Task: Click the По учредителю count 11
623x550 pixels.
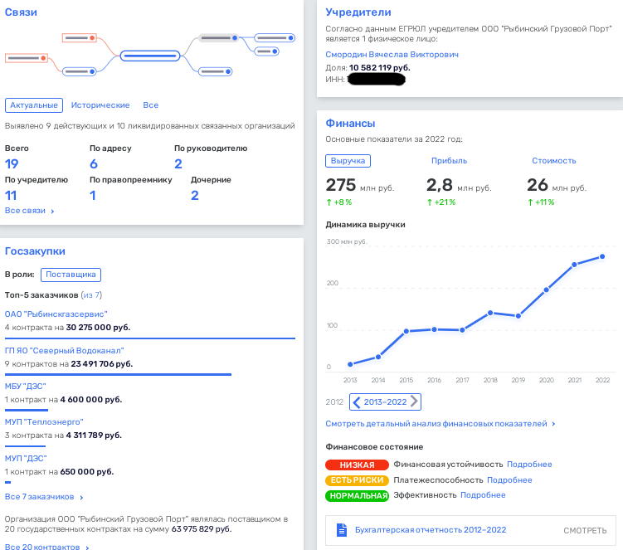Action: point(11,196)
